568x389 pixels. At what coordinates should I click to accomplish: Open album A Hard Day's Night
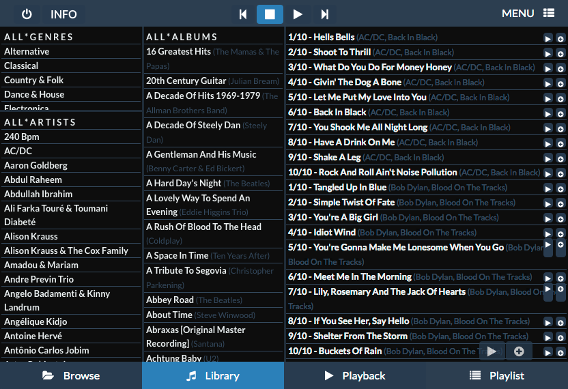[214, 184]
